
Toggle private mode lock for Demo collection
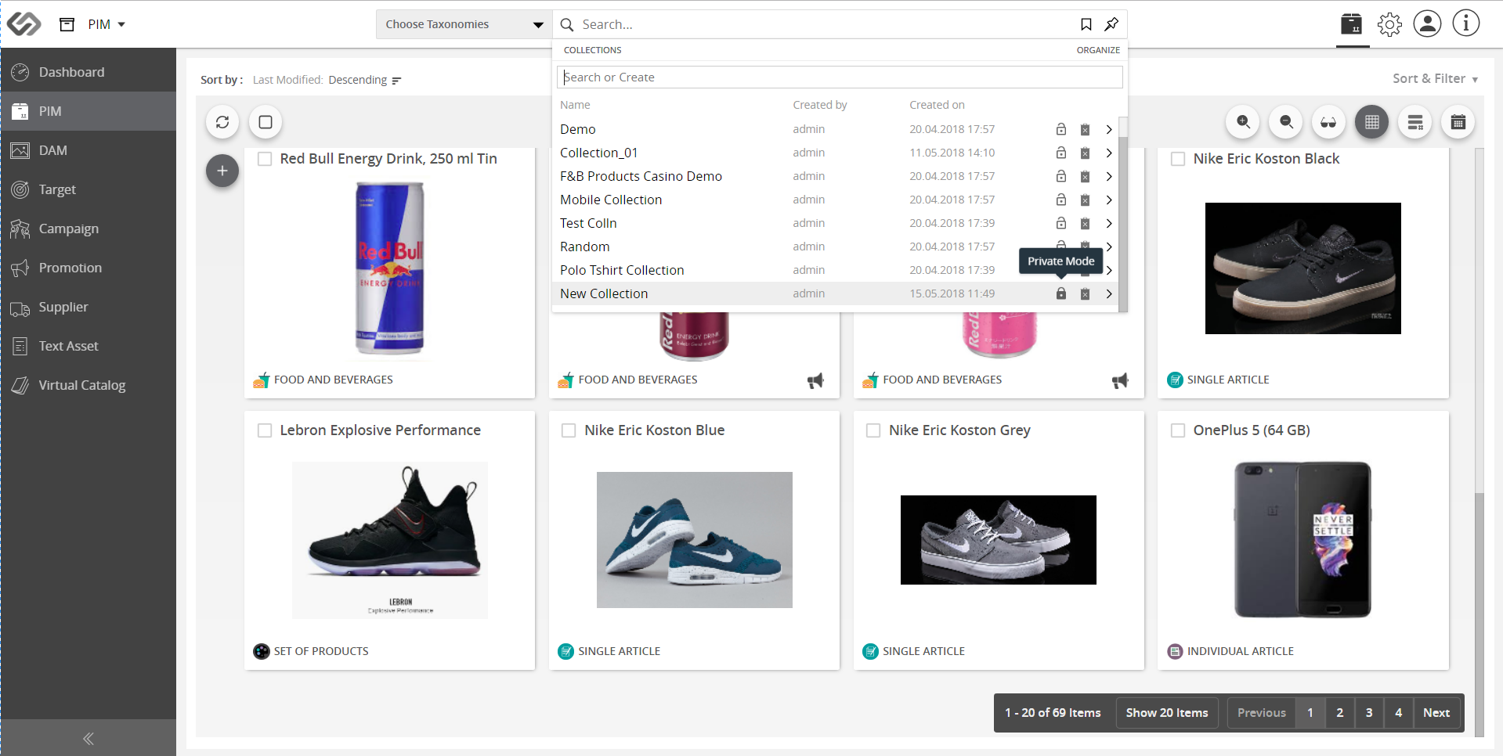pos(1061,129)
